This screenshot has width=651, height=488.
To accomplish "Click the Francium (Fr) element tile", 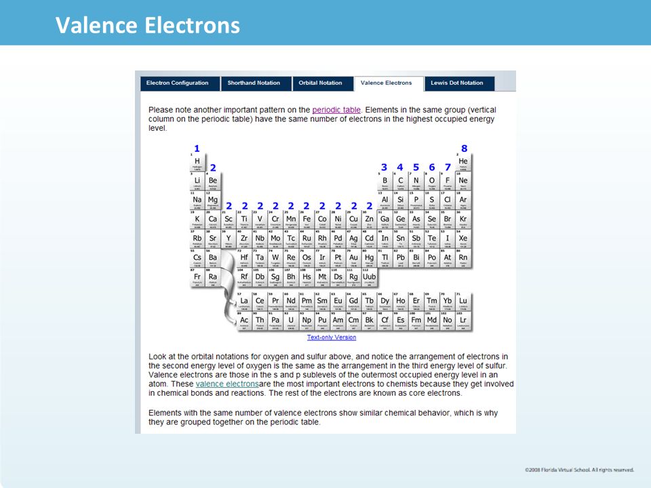I will coord(197,277).
